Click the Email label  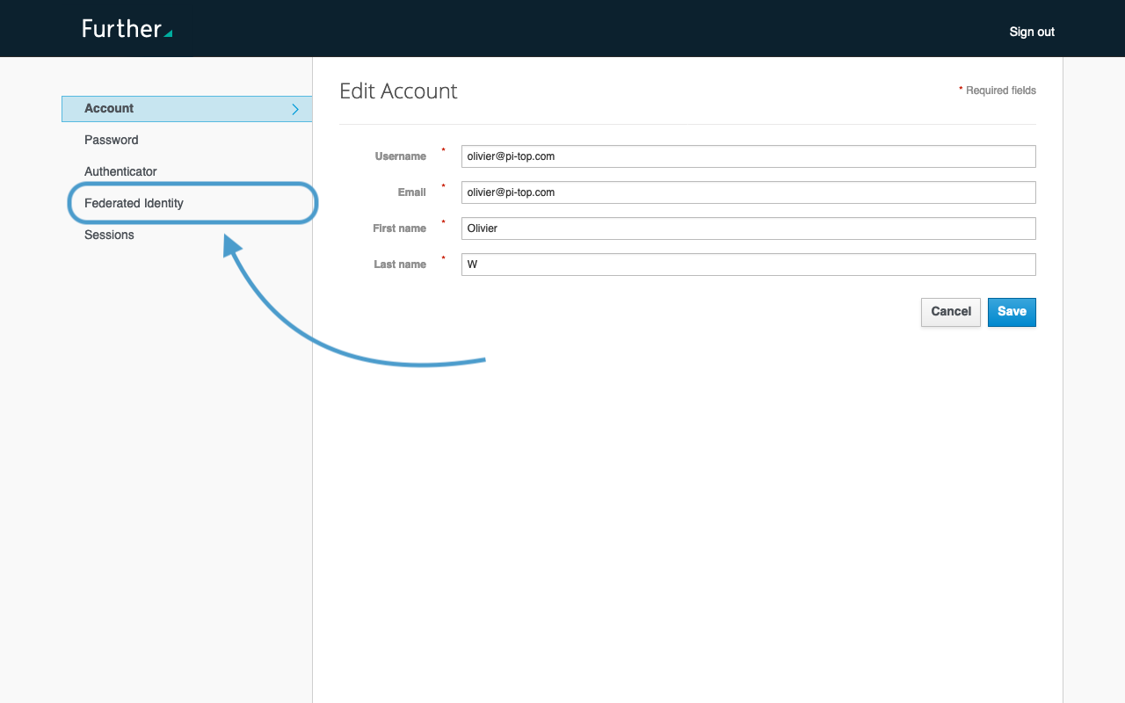click(412, 192)
